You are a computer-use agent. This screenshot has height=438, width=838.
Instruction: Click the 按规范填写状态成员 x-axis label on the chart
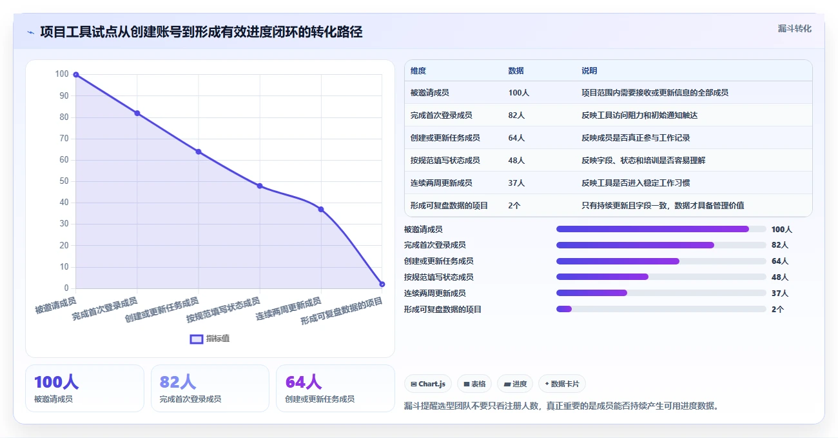pos(223,310)
